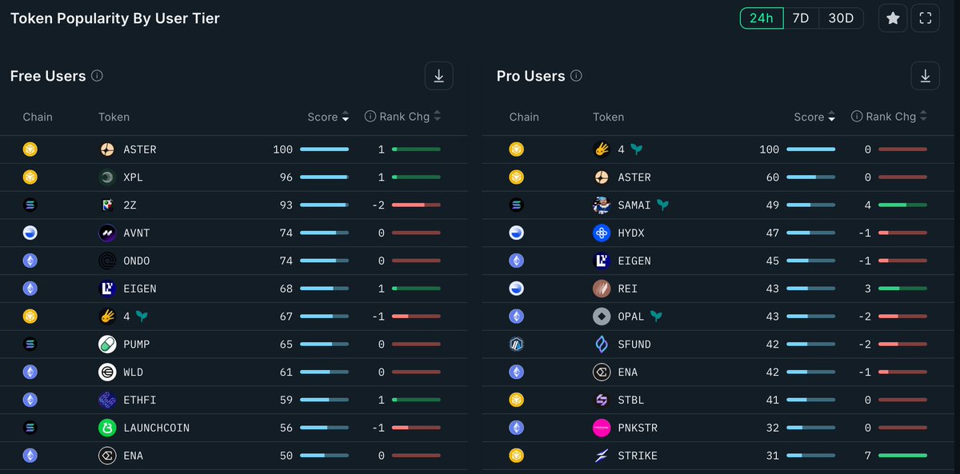This screenshot has height=474, width=960.
Task: Sort Pro Users by Rank Chg
Action: click(890, 117)
